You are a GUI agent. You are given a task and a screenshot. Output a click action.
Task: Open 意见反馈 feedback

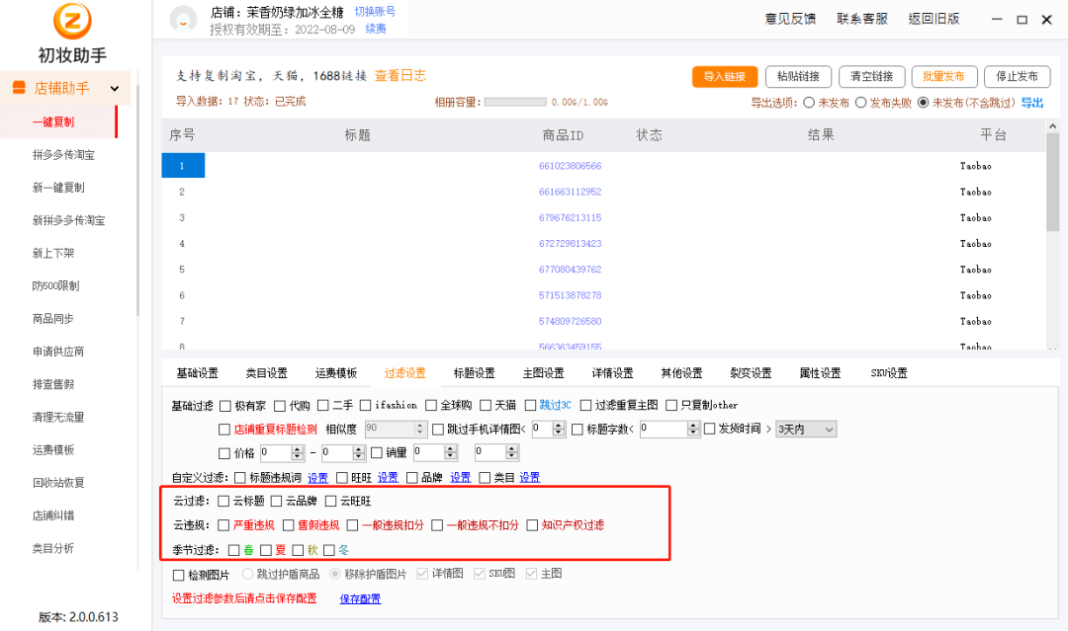coord(790,19)
